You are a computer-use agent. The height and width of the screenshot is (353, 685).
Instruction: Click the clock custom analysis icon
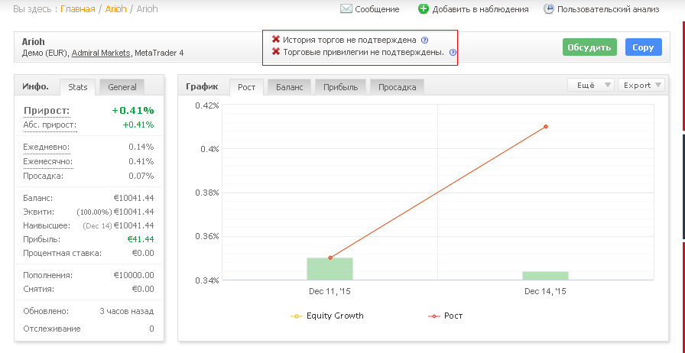549,8
